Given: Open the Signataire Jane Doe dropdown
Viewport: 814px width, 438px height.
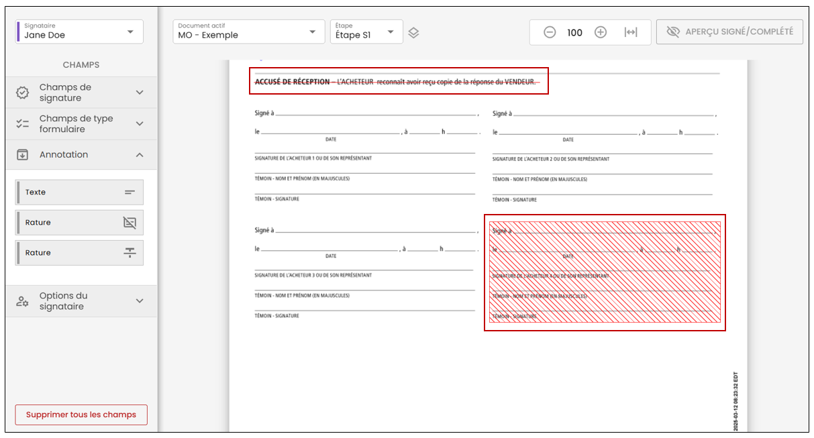Looking at the screenshot, I should [79, 32].
